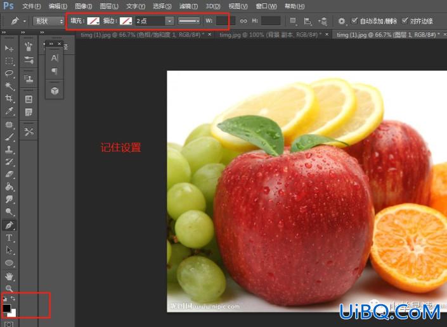Select the Smudge tool
447x327 pixels.
pos(9,199)
